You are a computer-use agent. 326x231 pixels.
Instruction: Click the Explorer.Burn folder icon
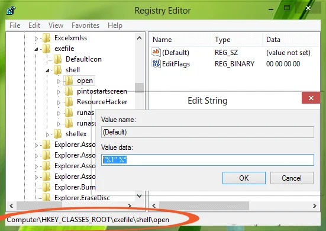click(47, 187)
